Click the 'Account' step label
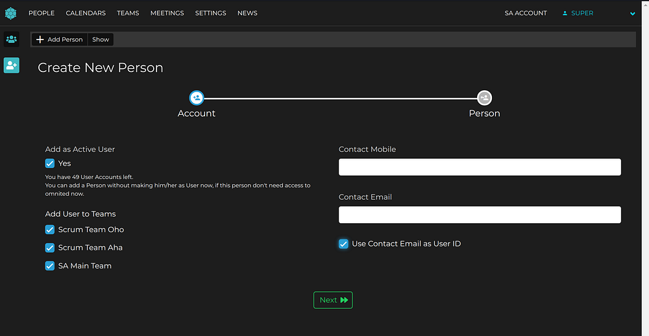Viewport: 649px width, 336px height. [x=197, y=114]
